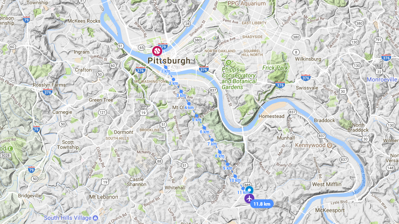Click the Homestead town label
This screenshot has width=399, height=224.
(x=271, y=116)
